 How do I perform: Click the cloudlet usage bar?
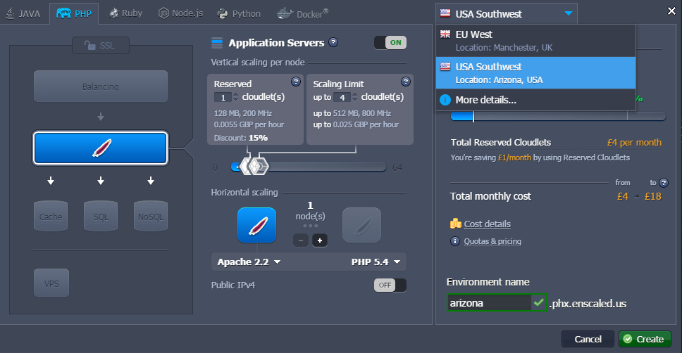pyautogui.click(x=558, y=116)
